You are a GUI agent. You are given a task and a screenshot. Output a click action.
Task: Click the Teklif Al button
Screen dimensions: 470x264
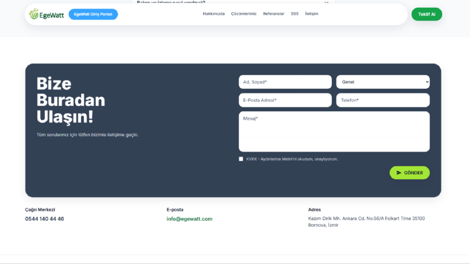(x=427, y=14)
